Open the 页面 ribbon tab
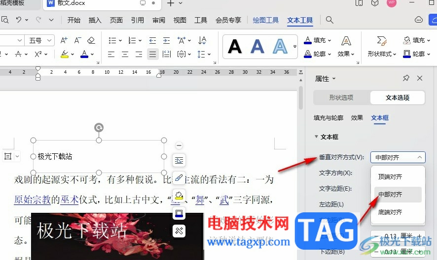 click(x=116, y=20)
